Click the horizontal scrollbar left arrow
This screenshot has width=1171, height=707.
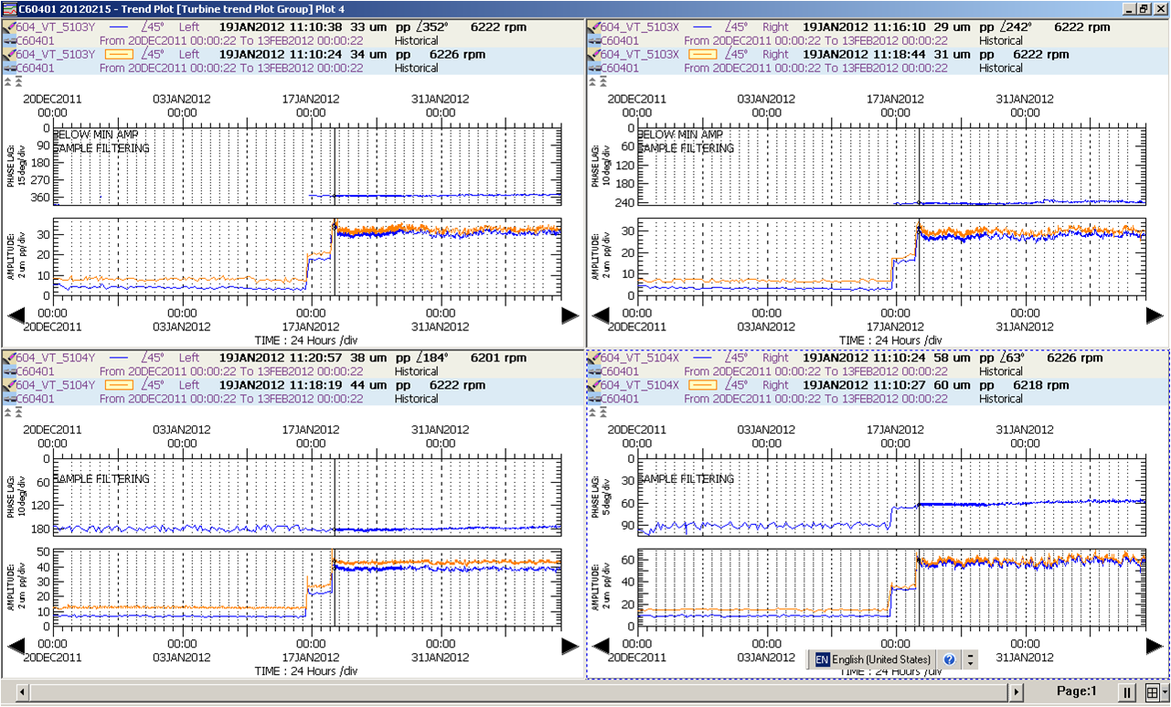click(x=24, y=692)
